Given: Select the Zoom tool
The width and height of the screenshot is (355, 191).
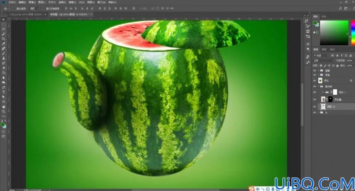Looking at the screenshot, I should (x=4, y=111).
